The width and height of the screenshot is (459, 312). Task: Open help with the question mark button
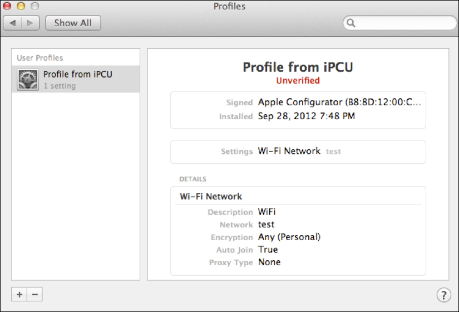point(444,295)
